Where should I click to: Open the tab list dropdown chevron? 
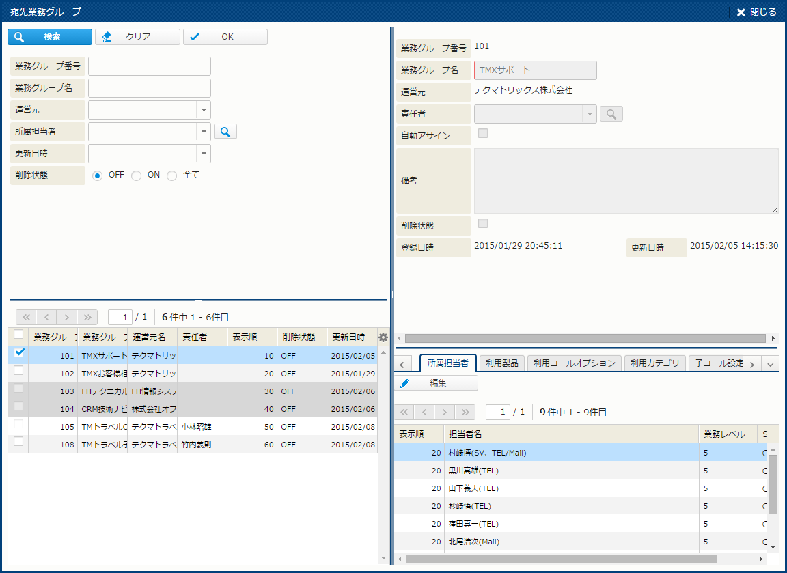[770, 364]
